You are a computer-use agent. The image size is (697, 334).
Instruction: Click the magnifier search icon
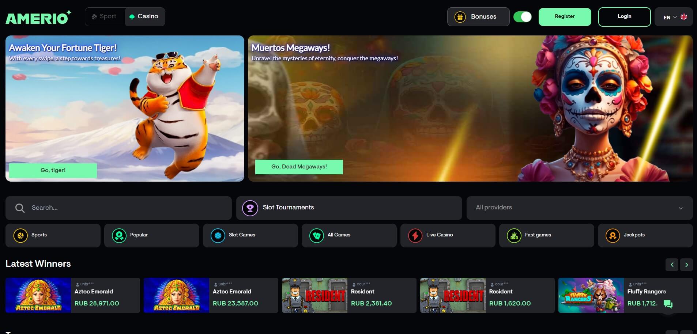(20, 208)
